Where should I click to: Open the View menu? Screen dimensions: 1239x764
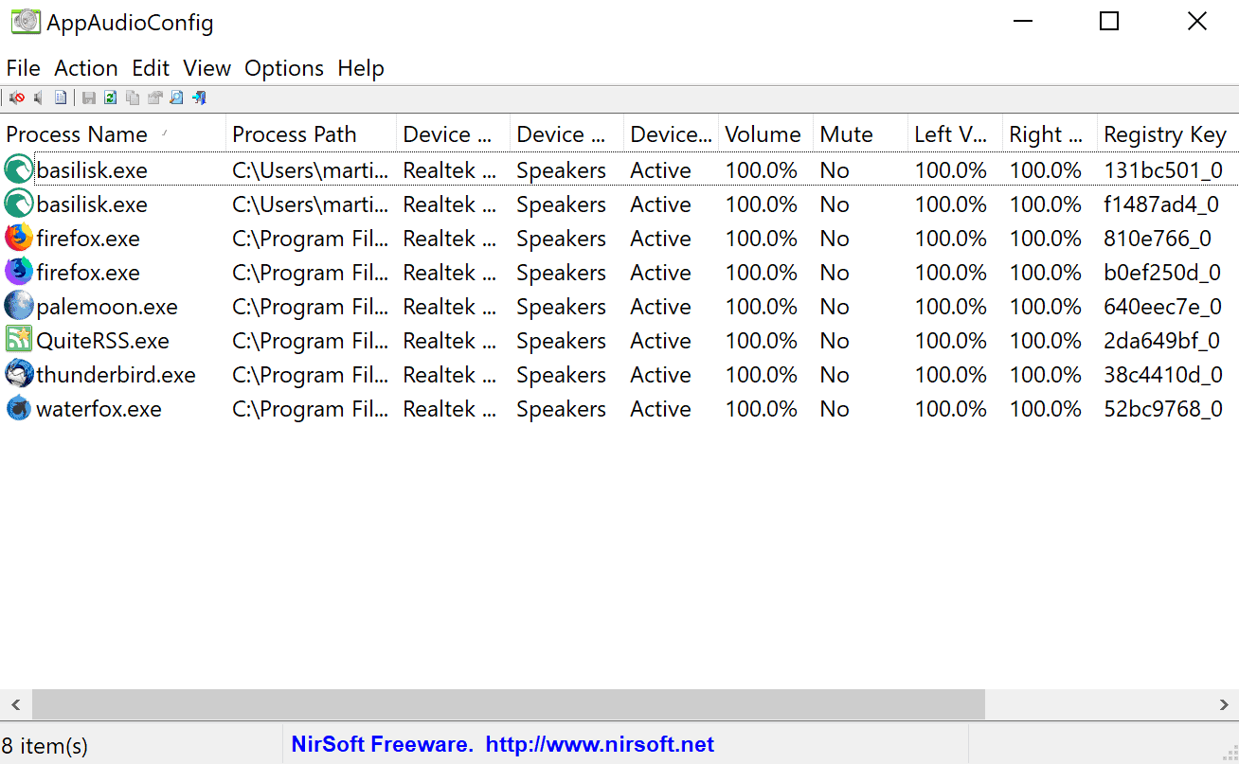click(x=207, y=68)
